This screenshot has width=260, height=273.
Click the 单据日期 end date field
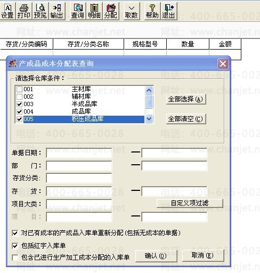tap(174, 152)
